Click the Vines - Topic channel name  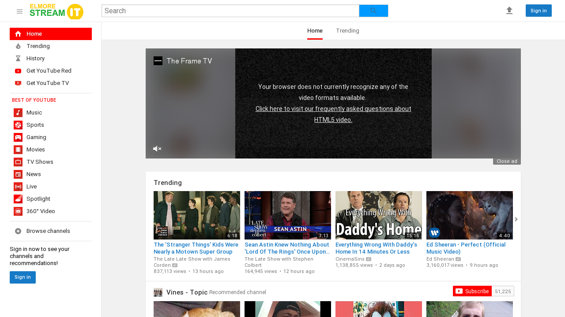point(187,292)
